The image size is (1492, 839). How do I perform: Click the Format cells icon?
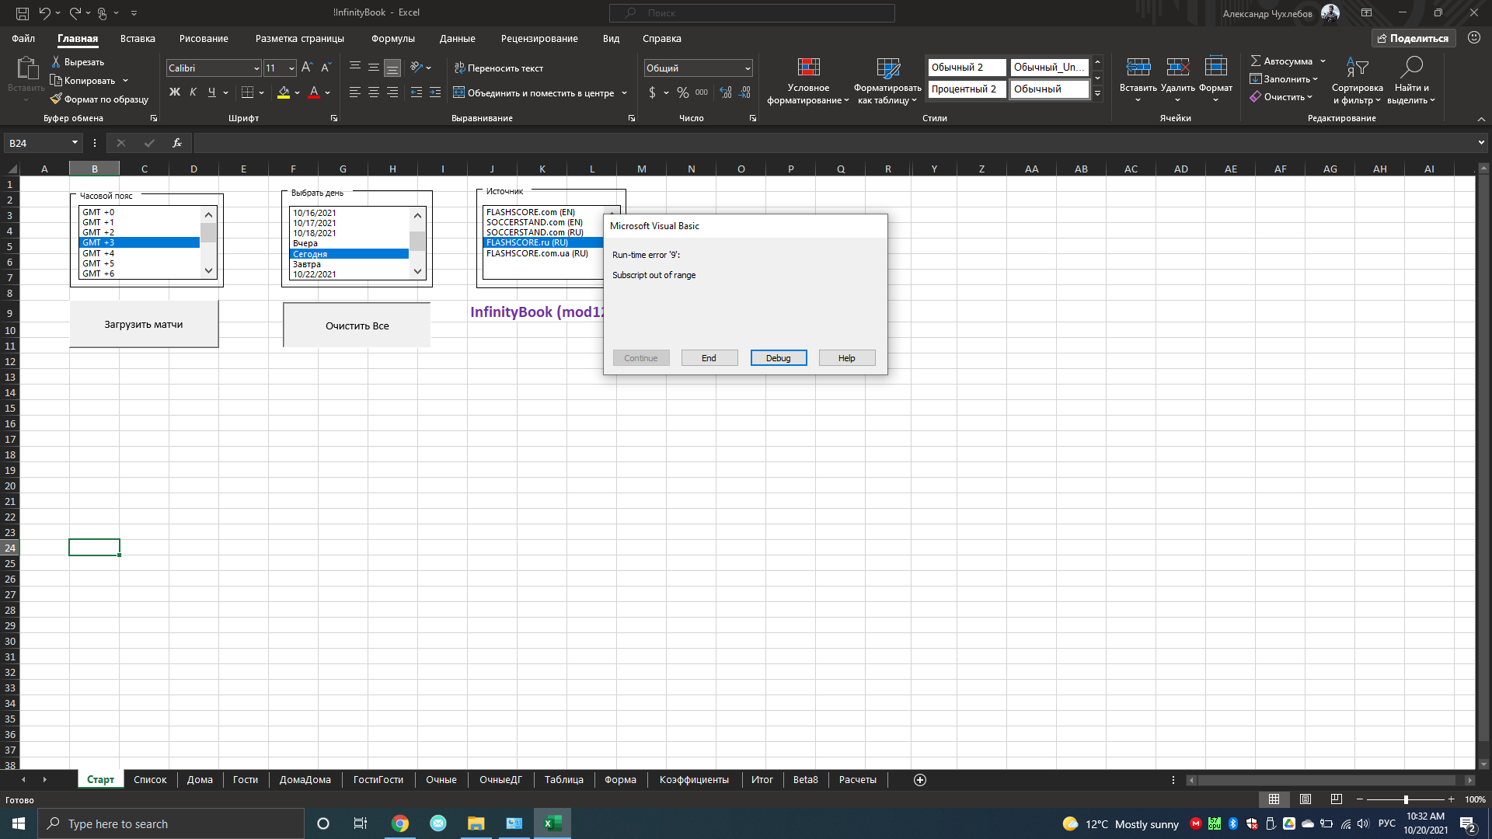[1215, 68]
